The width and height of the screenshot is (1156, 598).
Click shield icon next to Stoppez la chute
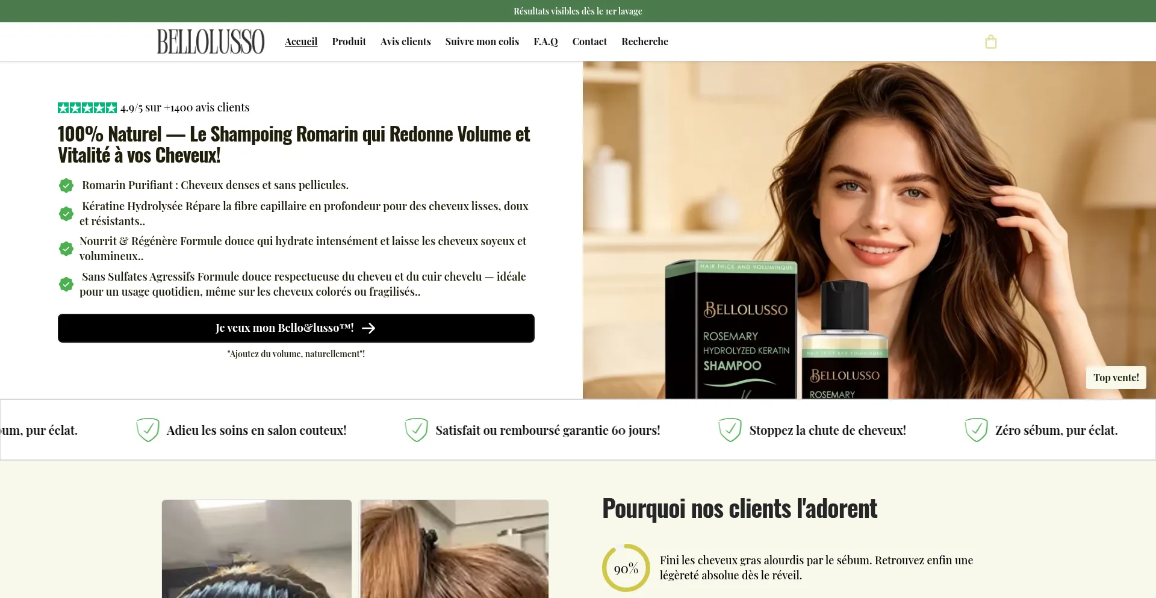(730, 430)
